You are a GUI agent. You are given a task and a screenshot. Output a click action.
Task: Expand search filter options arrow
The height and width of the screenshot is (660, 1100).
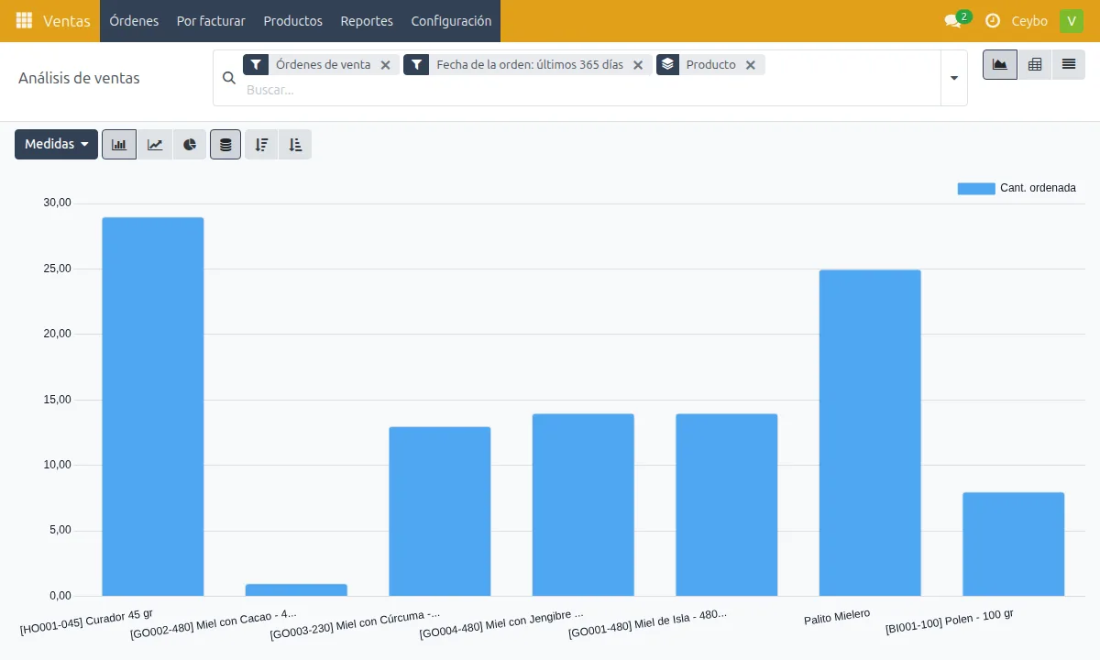coord(954,78)
